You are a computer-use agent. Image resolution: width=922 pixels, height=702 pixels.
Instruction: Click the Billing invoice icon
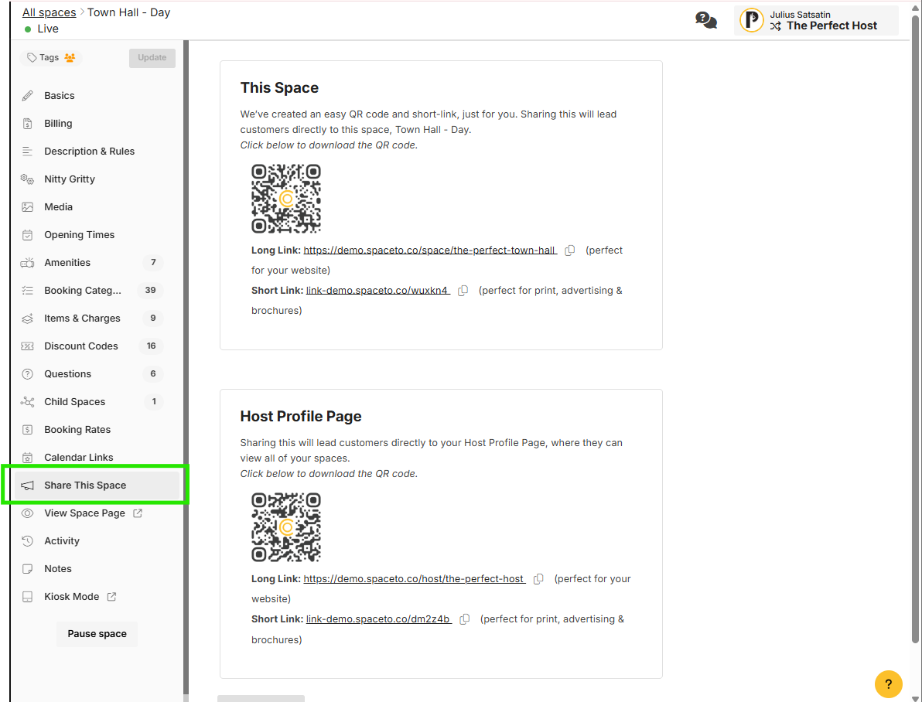click(x=28, y=124)
